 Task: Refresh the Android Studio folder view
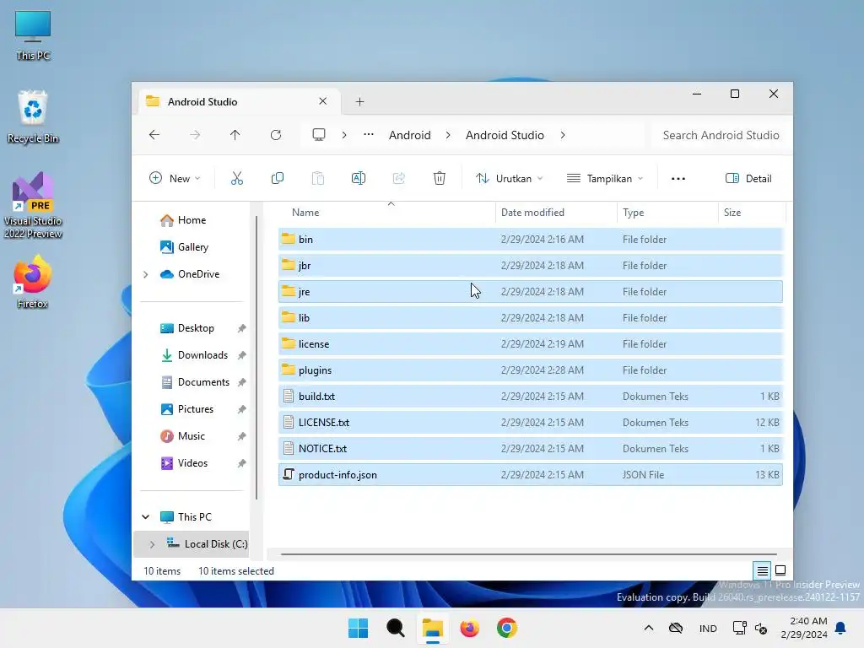click(x=276, y=135)
